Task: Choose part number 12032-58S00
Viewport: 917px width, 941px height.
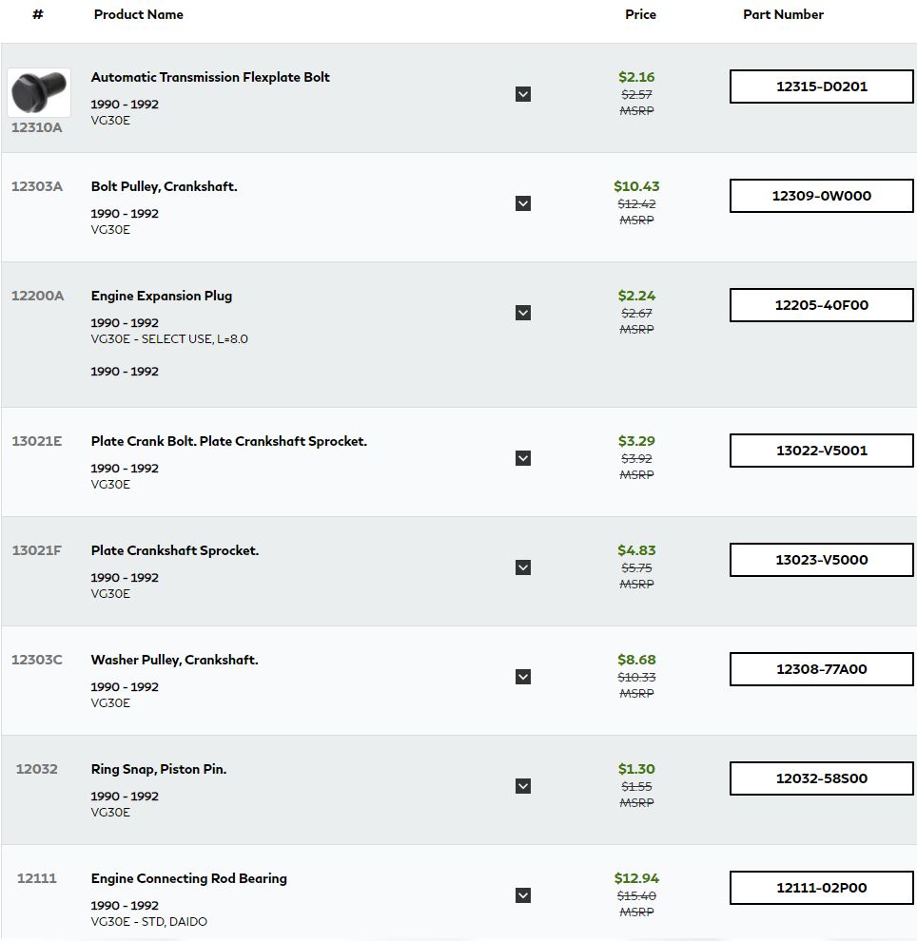Action: point(822,778)
